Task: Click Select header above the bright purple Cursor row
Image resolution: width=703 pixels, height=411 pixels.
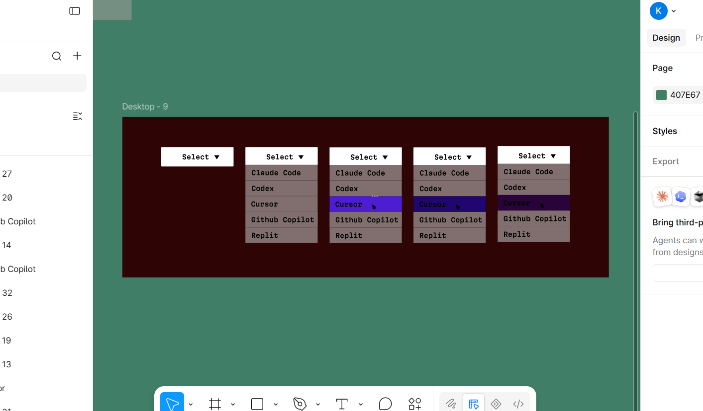Action: 365,156
